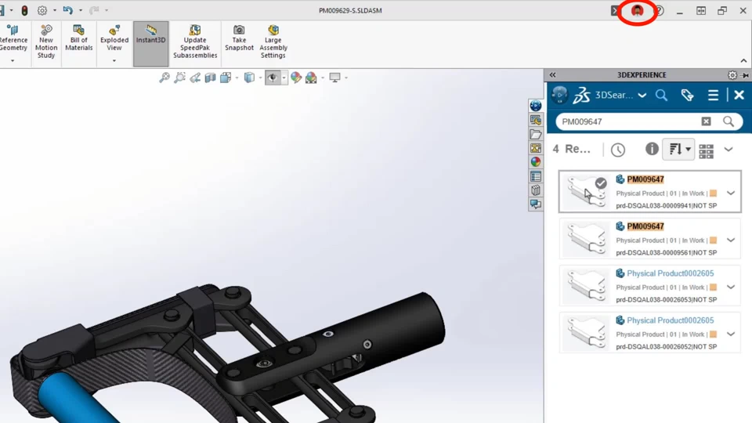Click Zoom to Fit in view toolbar
Viewport: 752px width, 423px height.
click(164, 78)
